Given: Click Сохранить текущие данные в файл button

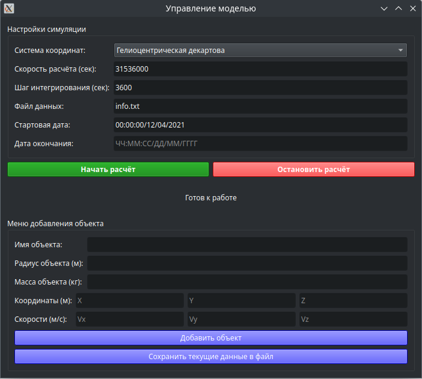Looking at the screenshot, I should click(211, 356).
